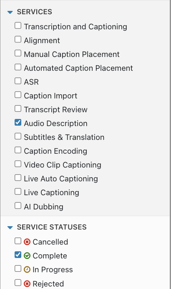Click the SERVICES heading text

(x=35, y=12)
